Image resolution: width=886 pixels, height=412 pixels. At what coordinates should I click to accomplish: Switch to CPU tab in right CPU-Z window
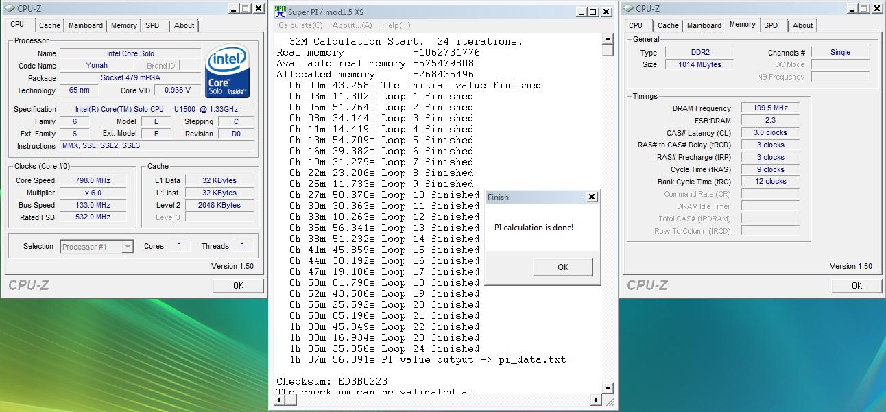point(636,25)
